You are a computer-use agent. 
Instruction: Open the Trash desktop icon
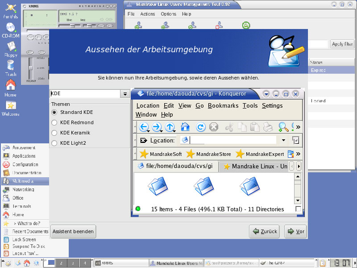pyautogui.click(x=10, y=67)
